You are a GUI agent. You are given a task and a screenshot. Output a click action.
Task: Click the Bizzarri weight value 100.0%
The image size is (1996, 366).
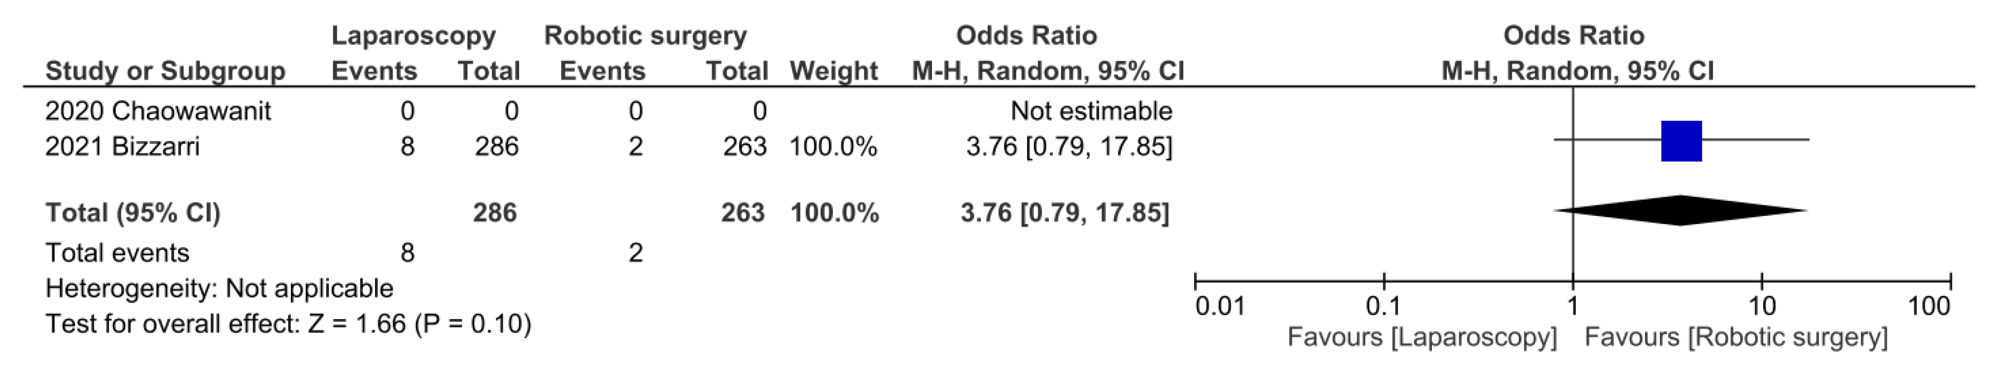point(833,146)
